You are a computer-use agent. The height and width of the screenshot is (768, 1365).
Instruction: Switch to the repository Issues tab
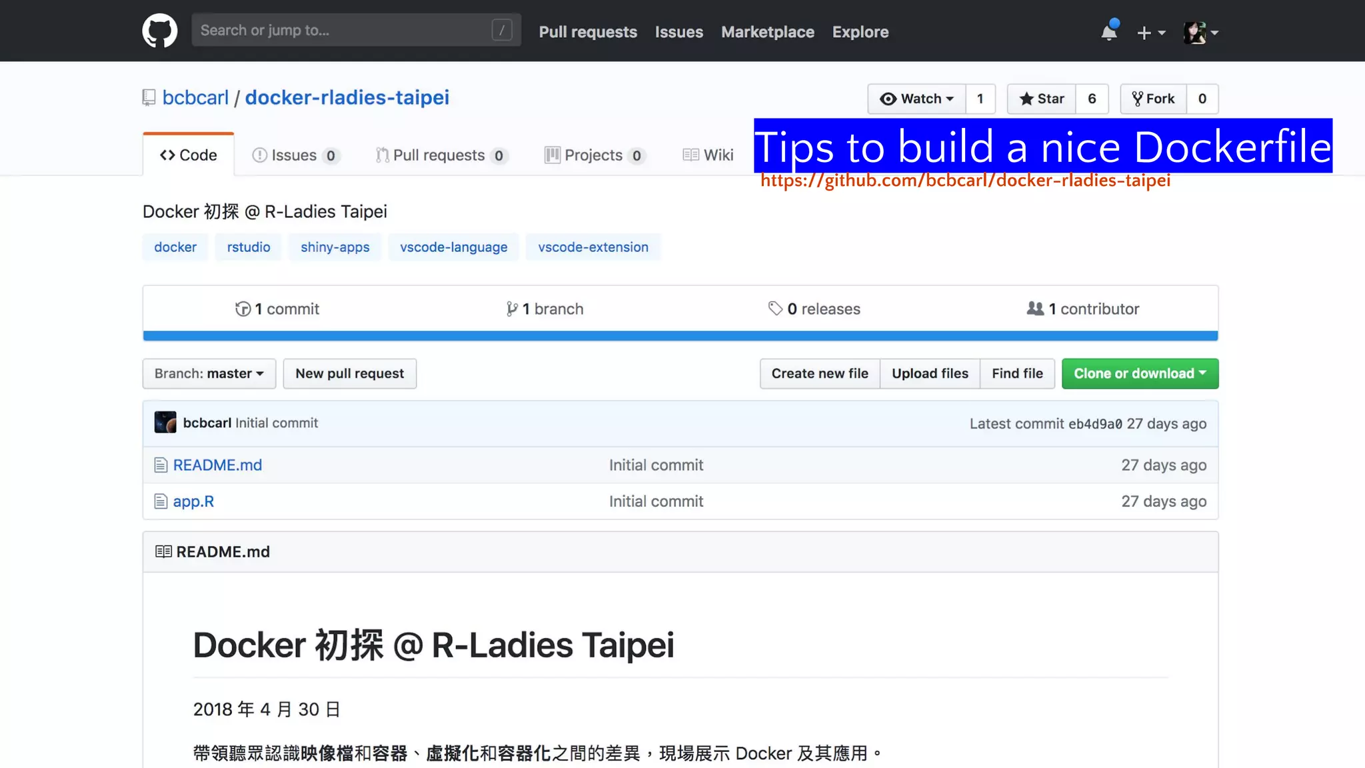pyautogui.click(x=296, y=155)
